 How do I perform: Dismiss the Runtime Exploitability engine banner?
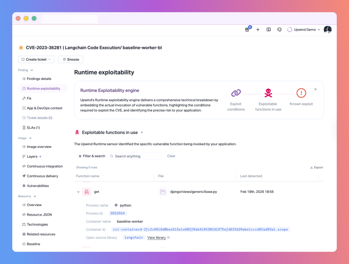(x=315, y=89)
